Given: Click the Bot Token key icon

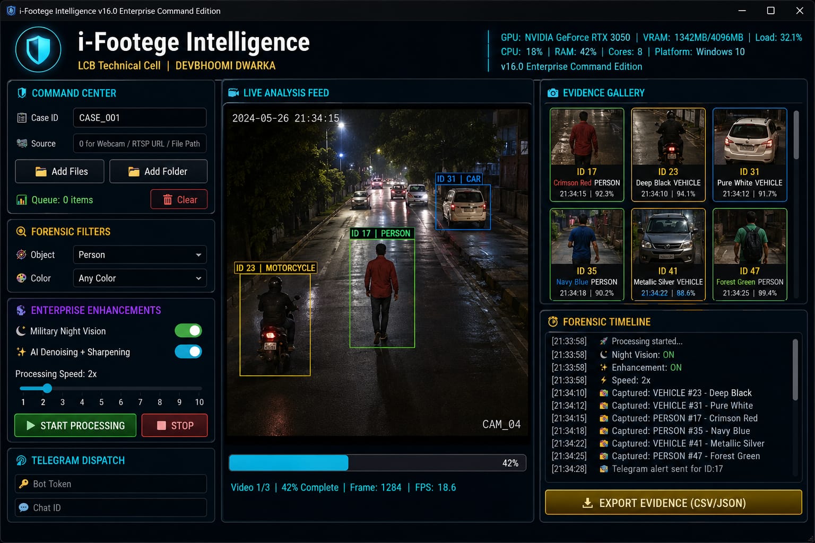Looking at the screenshot, I should 23,484.
